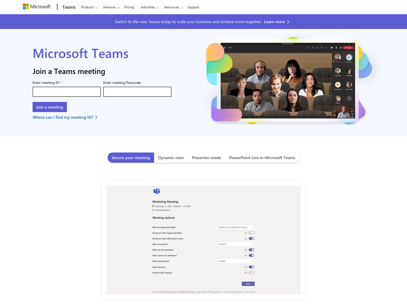This screenshot has width=407, height=305.
Task: Click the Enter meeting ID input field
Action: coord(67,92)
